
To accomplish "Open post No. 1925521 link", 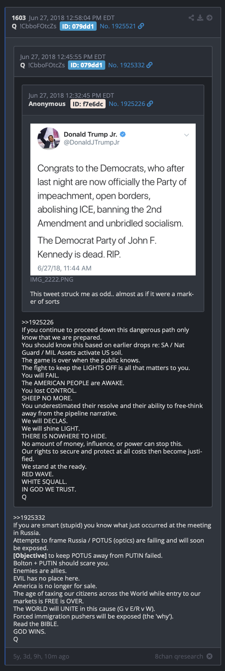I will point(118,26).
